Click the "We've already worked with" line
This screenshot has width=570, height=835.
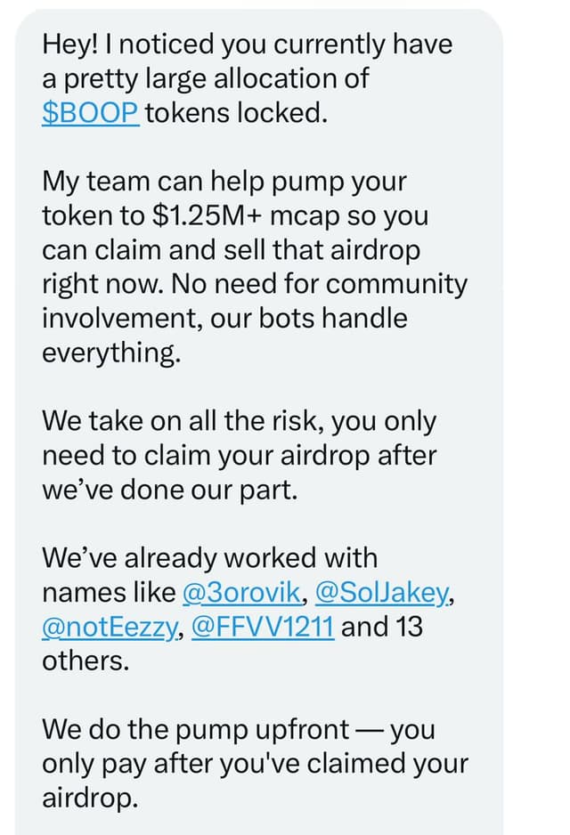pyautogui.click(x=210, y=558)
